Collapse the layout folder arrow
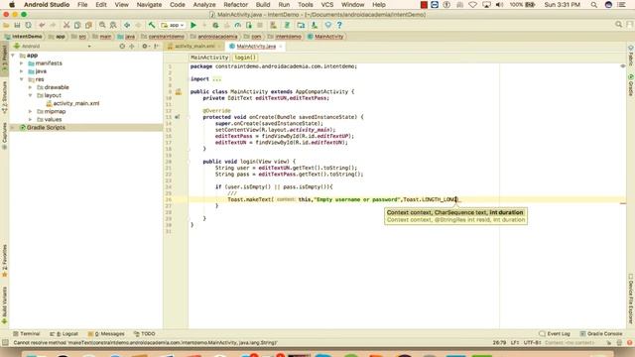 (31, 95)
